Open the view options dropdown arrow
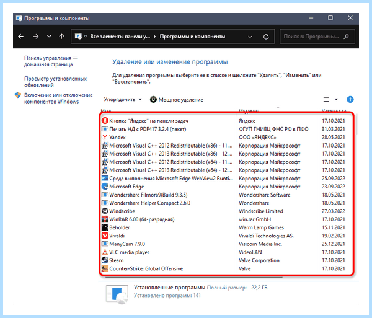 [x=336, y=99]
